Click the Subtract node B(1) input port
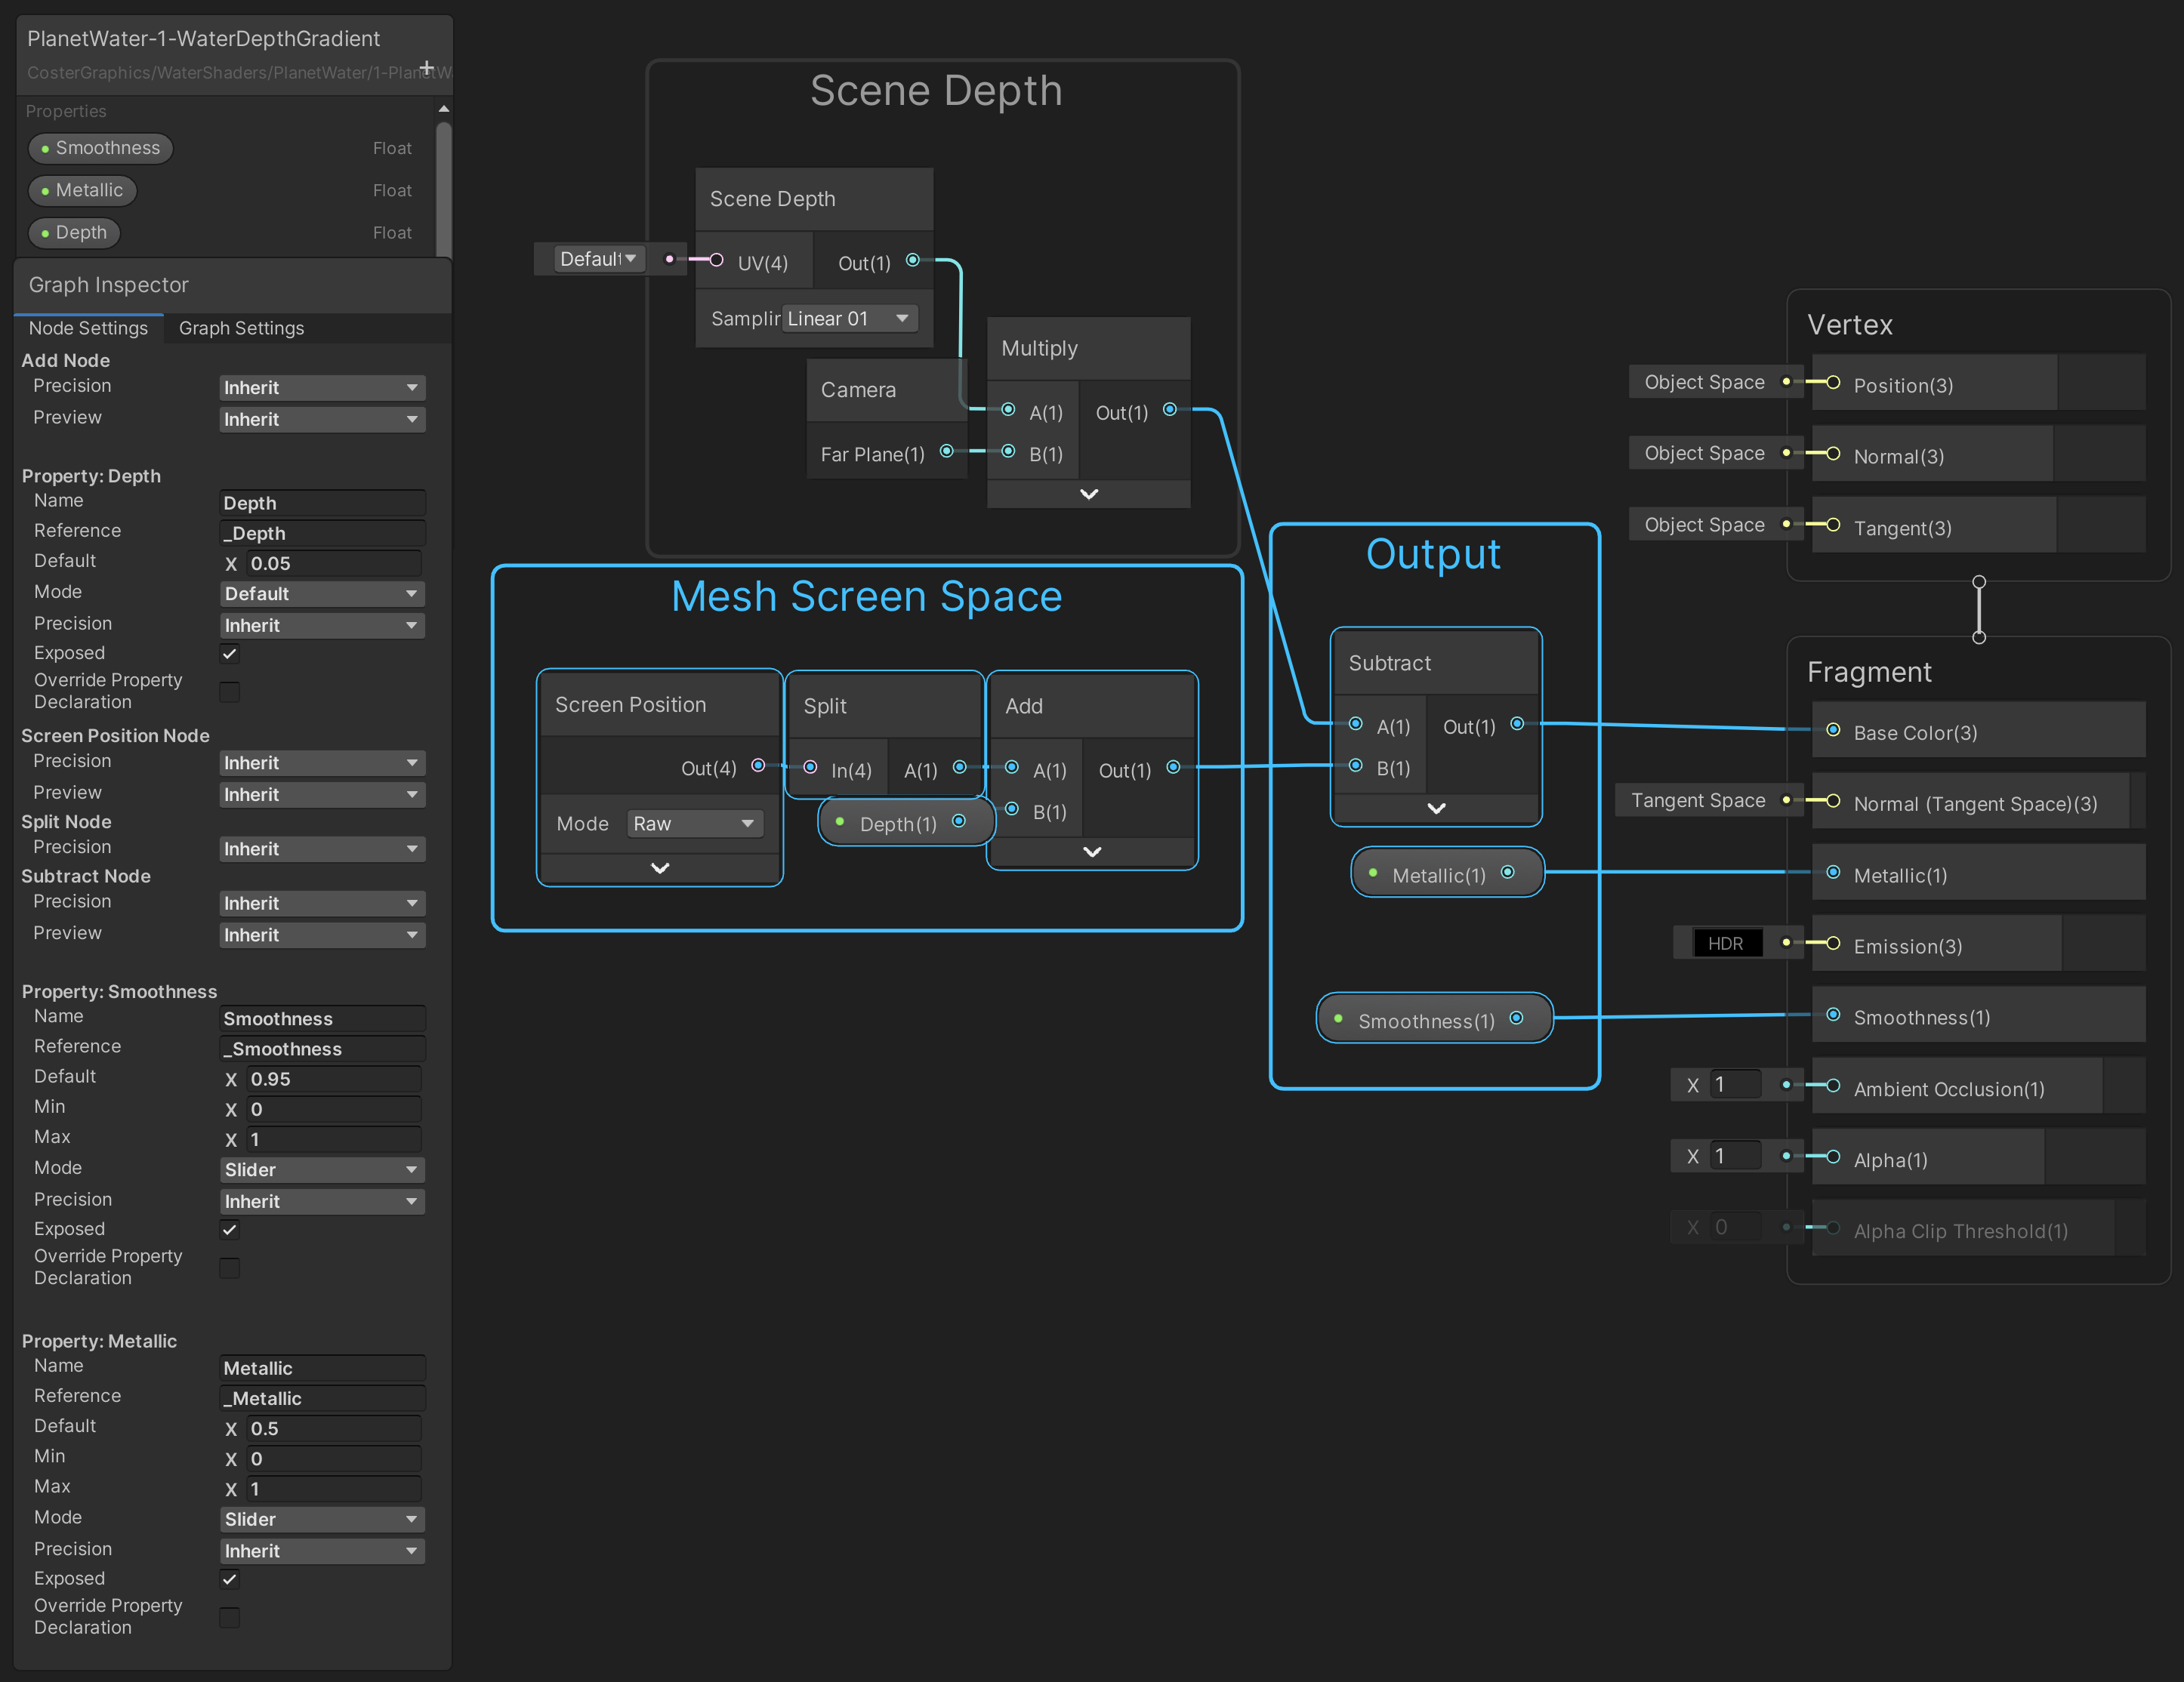2184x1682 pixels. [x=1356, y=766]
